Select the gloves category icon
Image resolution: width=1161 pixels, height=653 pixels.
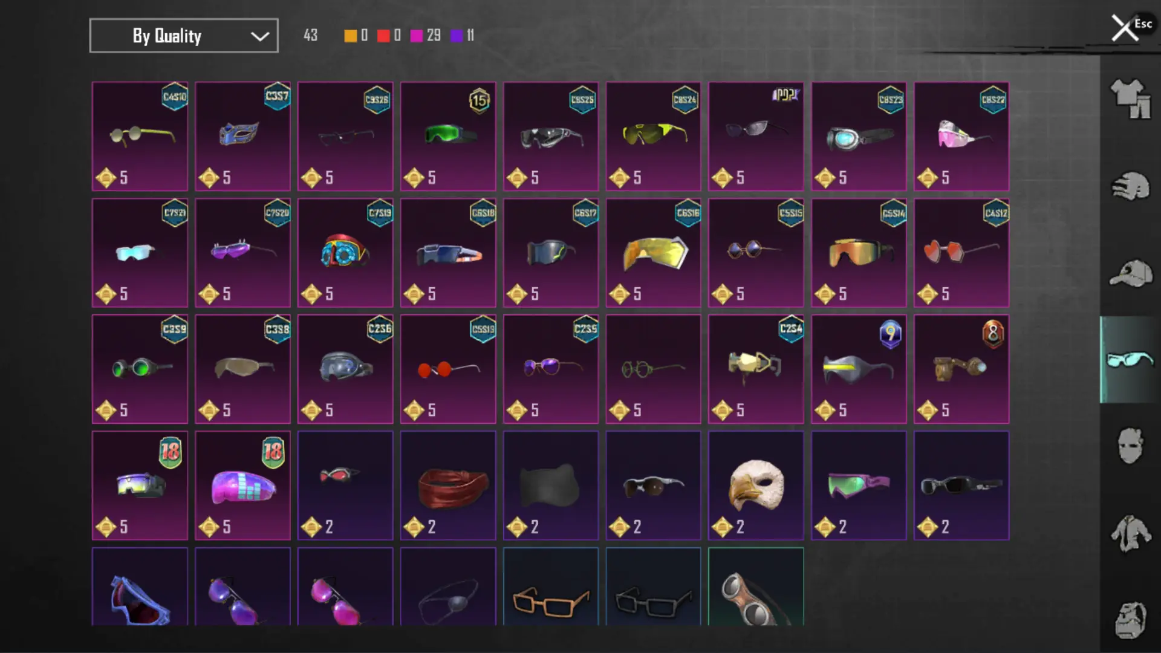[1130, 186]
